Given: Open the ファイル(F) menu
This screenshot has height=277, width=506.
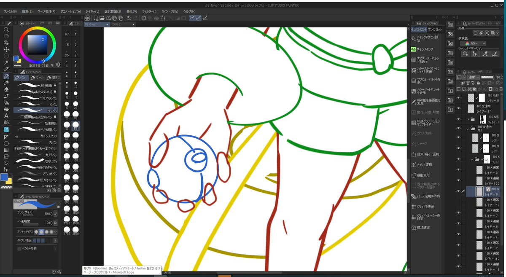Looking at the screenshot, I should (10, 11).
